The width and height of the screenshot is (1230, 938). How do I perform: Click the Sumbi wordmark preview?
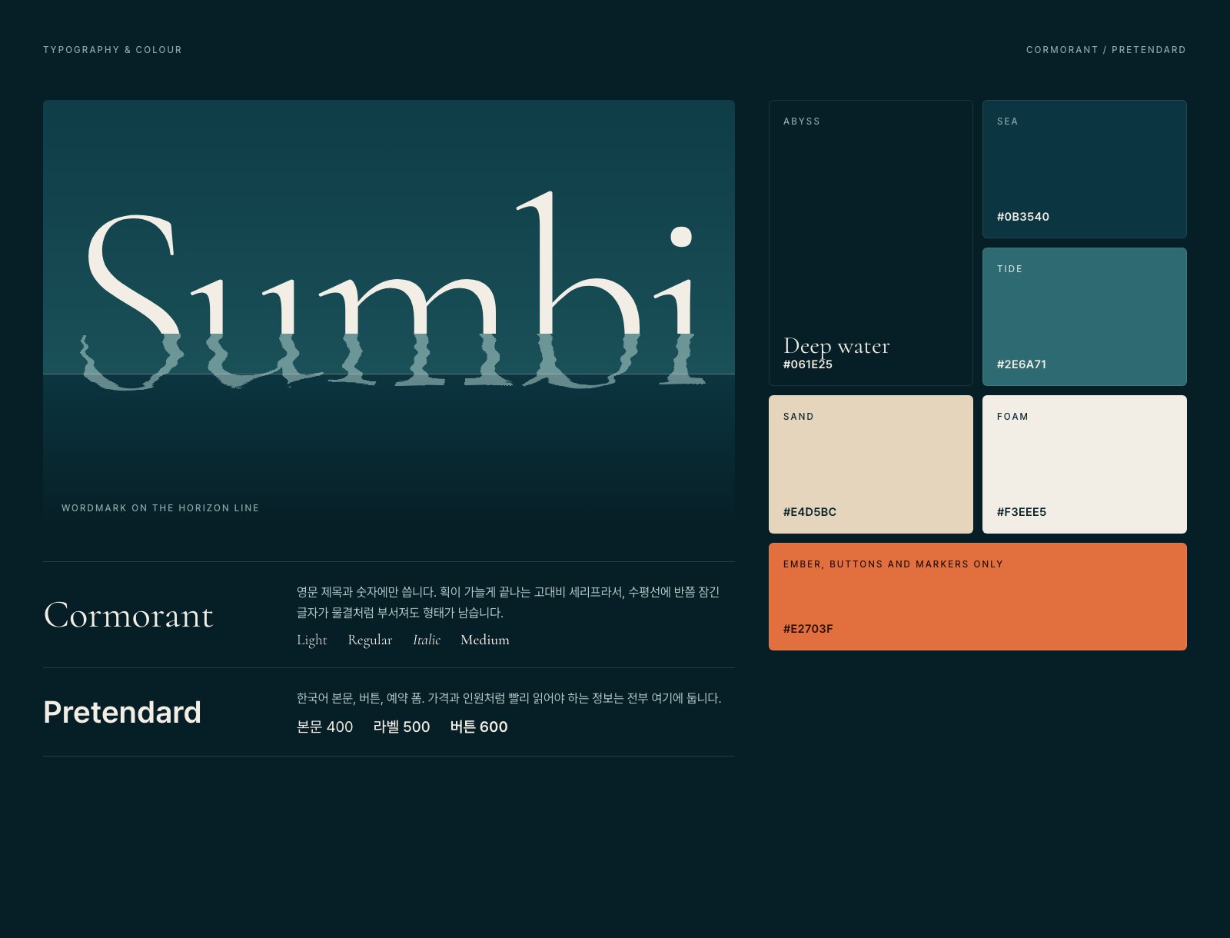point(389,315)
